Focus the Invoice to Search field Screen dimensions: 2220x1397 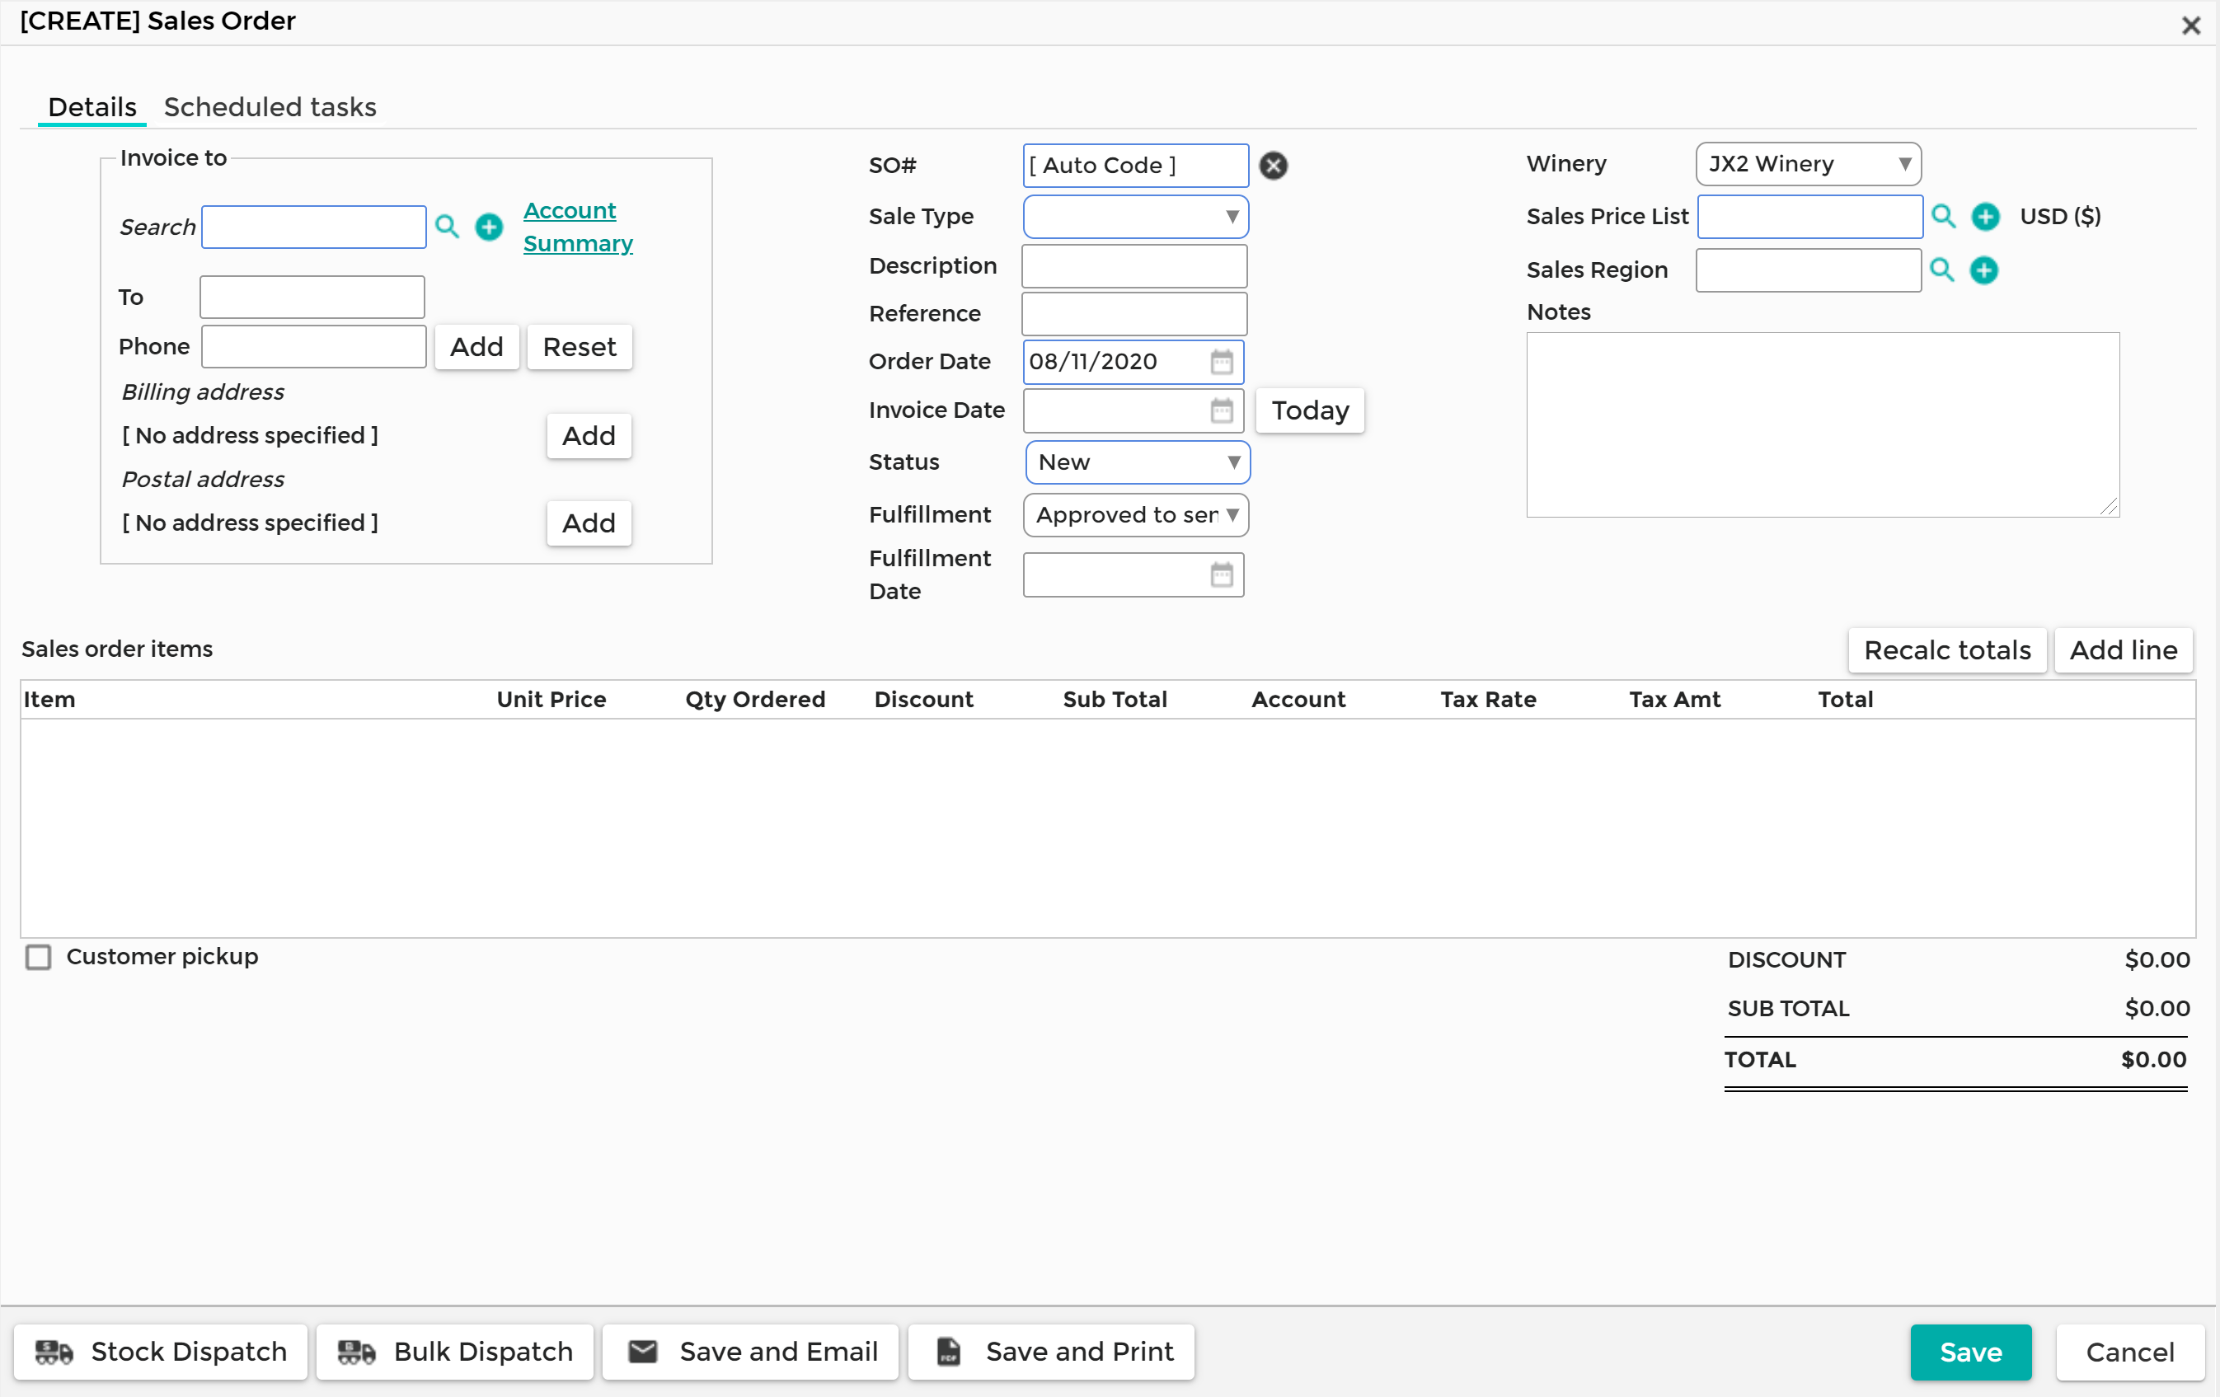click(x=313, y=227)
